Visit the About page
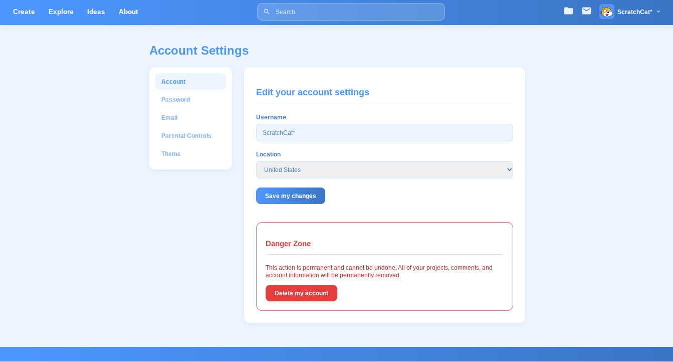 click(x=128, y=12)
